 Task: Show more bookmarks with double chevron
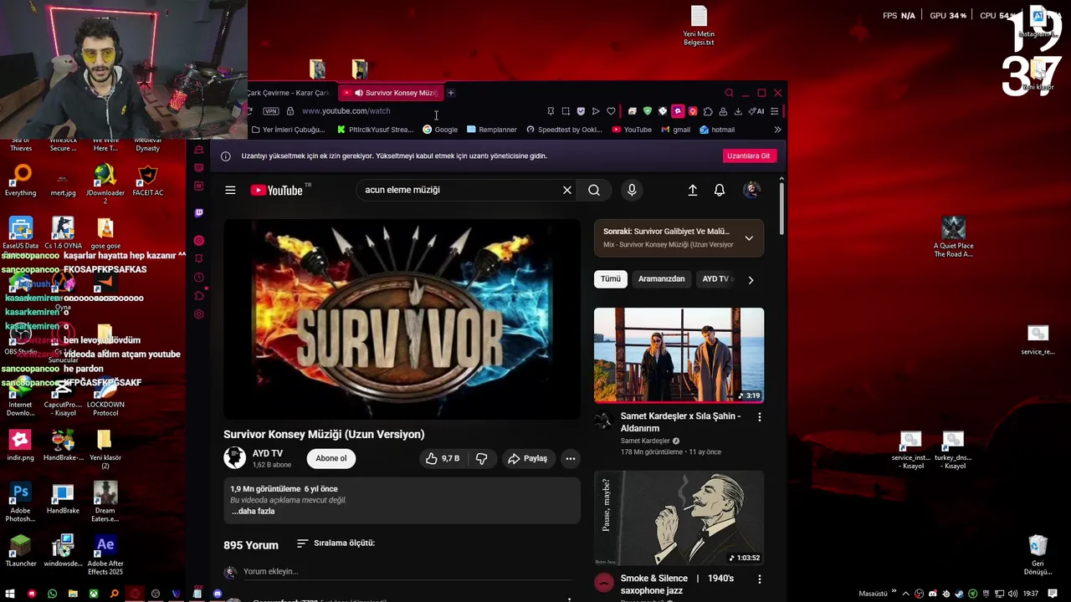point(777,130)
